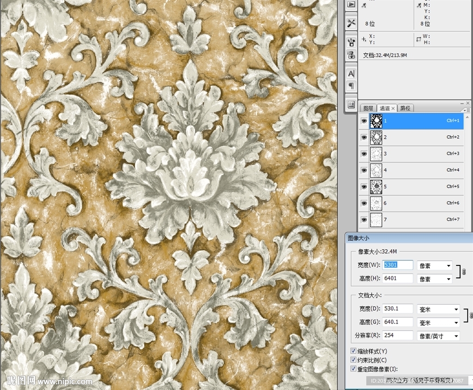Viewport: 473px width, 390px height.
Task: Open the Paragraph panel icon
Action: pyautogui.click(x=352, y=86)
